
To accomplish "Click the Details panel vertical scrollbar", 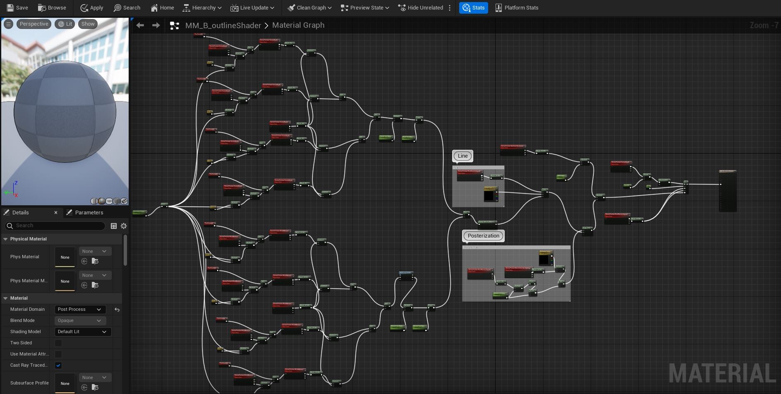I will 125,250.
